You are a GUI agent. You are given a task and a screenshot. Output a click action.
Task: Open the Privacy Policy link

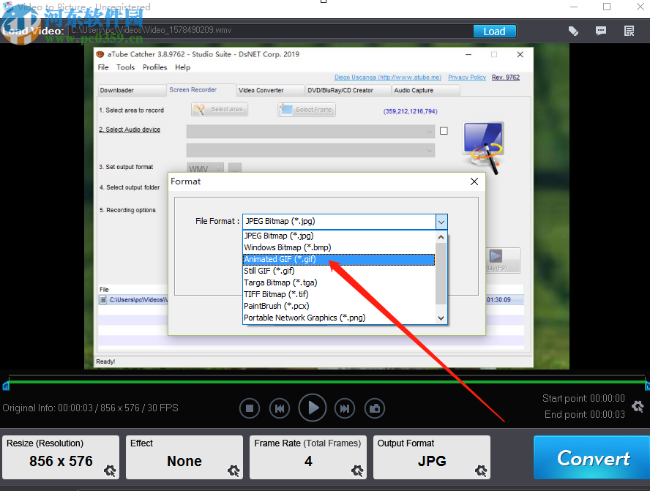coord(467,78)
